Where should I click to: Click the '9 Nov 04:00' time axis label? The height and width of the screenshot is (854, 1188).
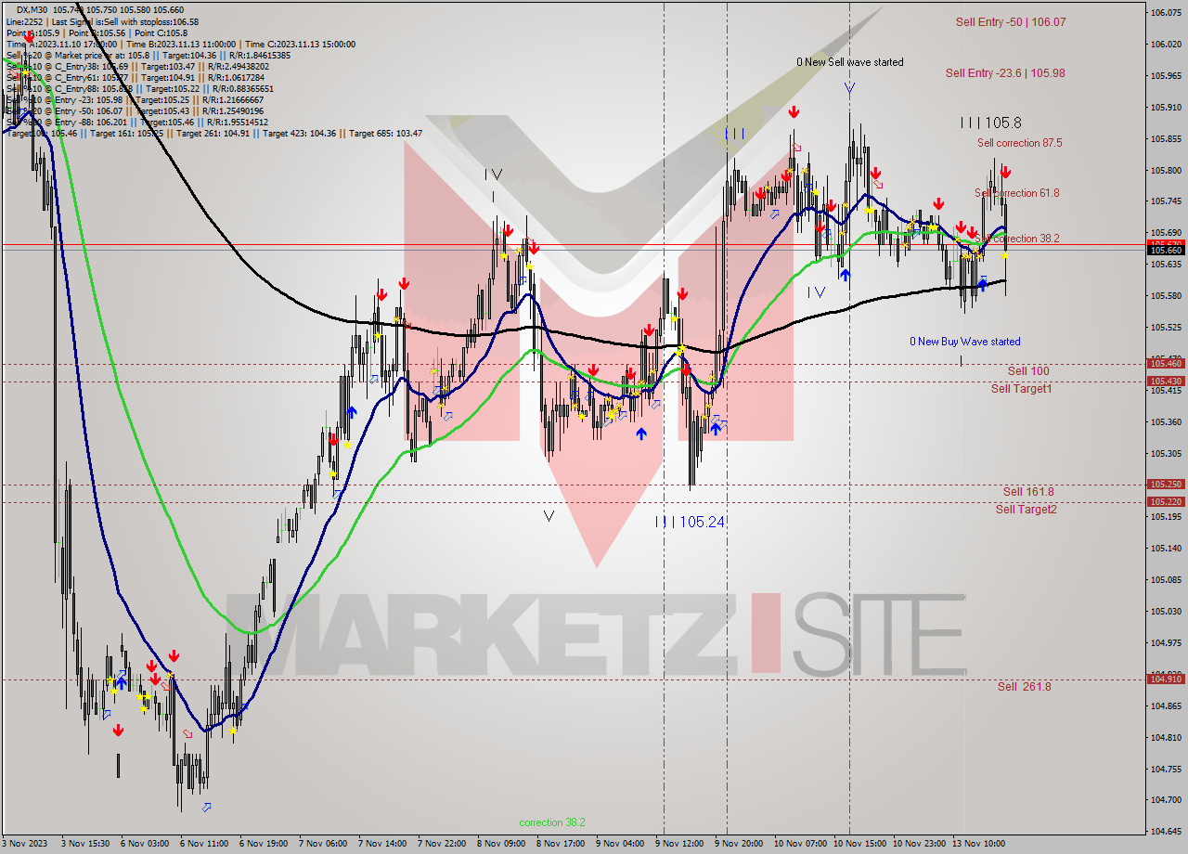(620, 844)
